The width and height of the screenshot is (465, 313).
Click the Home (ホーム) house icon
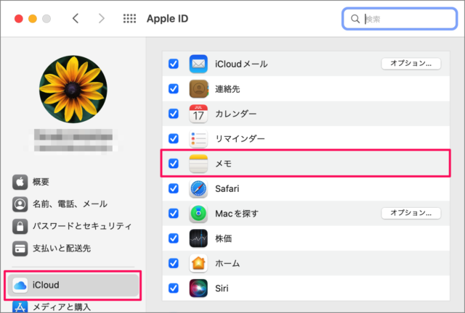(x=198, y=263)
